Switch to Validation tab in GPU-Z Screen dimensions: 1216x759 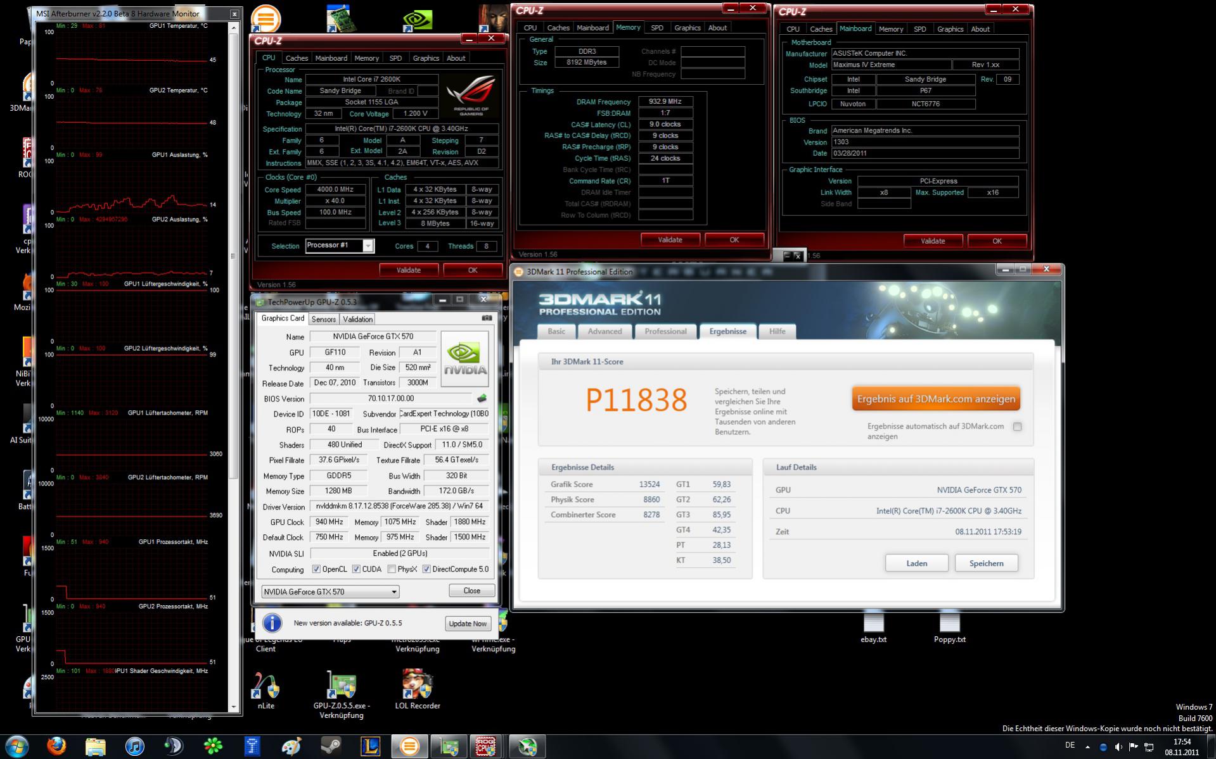(357, 319)
